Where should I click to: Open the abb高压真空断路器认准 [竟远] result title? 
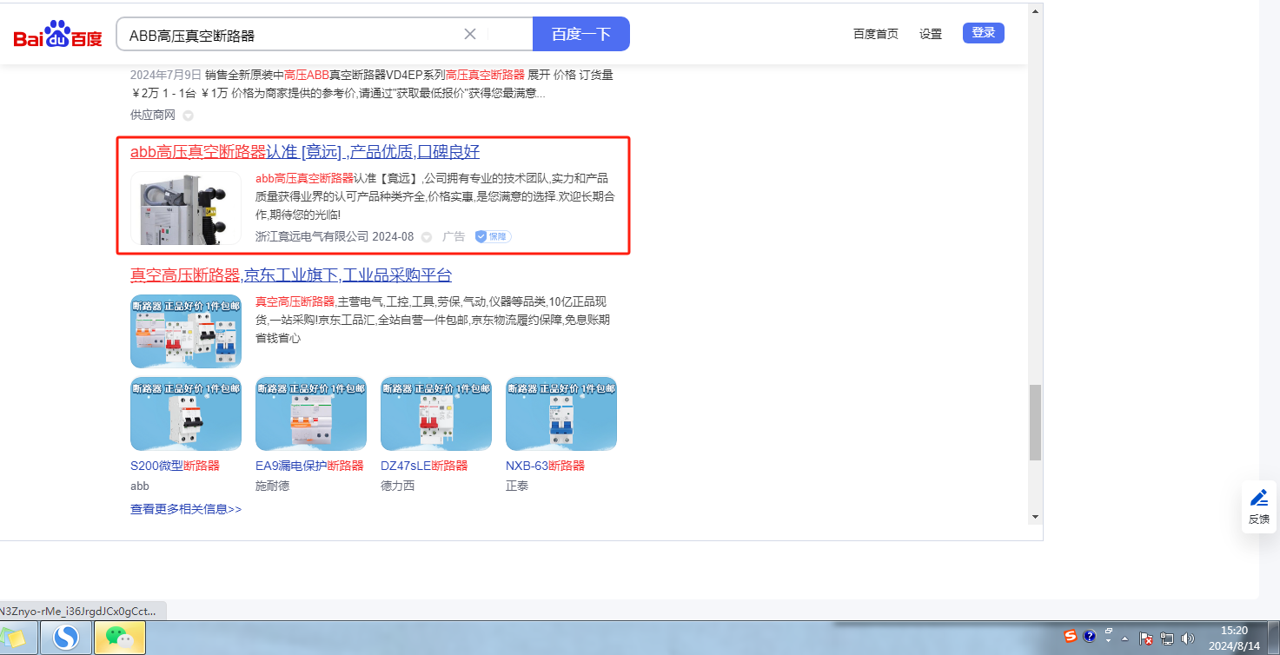point(305,152)
